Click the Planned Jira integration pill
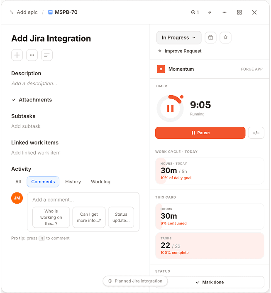 point(135,281)
